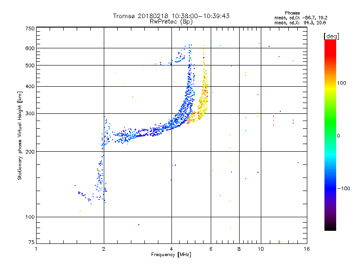This screenshot has height=271, width=361.
Task: Click the '[deg]' colorbar unit label
Action: tap(331, 36)
